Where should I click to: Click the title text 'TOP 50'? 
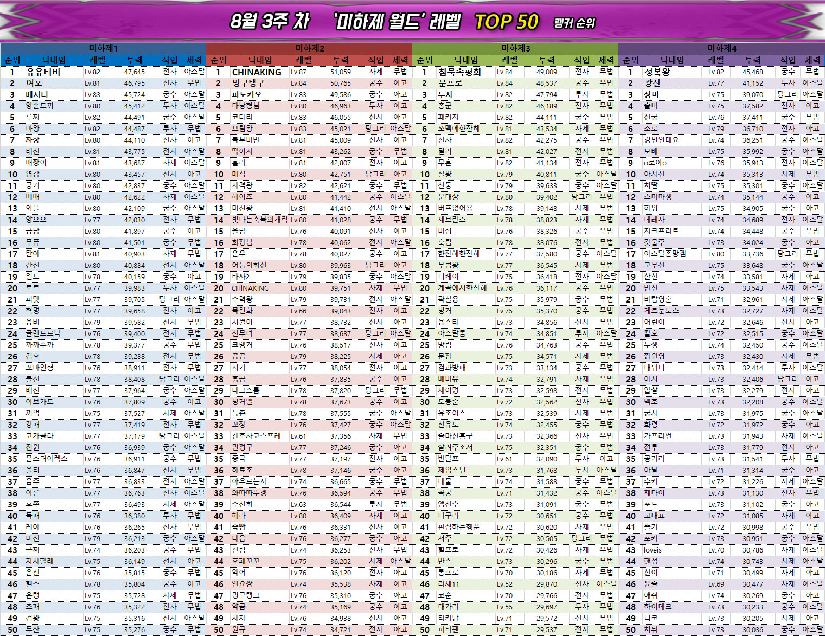pos(506,22)
